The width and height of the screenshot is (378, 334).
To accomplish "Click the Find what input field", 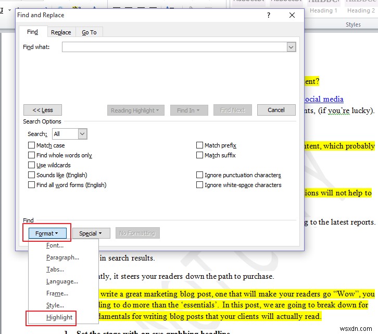I will click(x=174, y=47).
